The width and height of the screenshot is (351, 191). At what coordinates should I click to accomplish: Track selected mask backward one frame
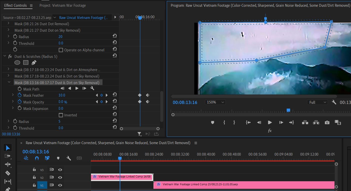62,88
